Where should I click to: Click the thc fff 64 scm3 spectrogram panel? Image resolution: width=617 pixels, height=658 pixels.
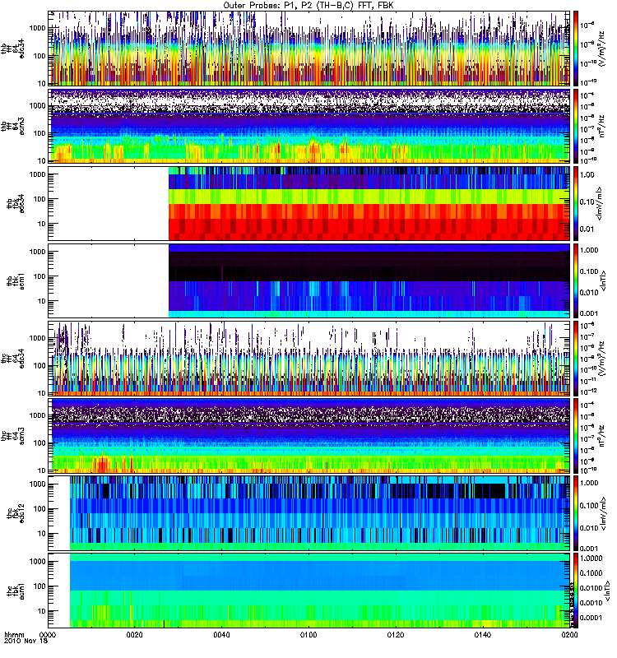pyautogui.click(x=309, y=436)
